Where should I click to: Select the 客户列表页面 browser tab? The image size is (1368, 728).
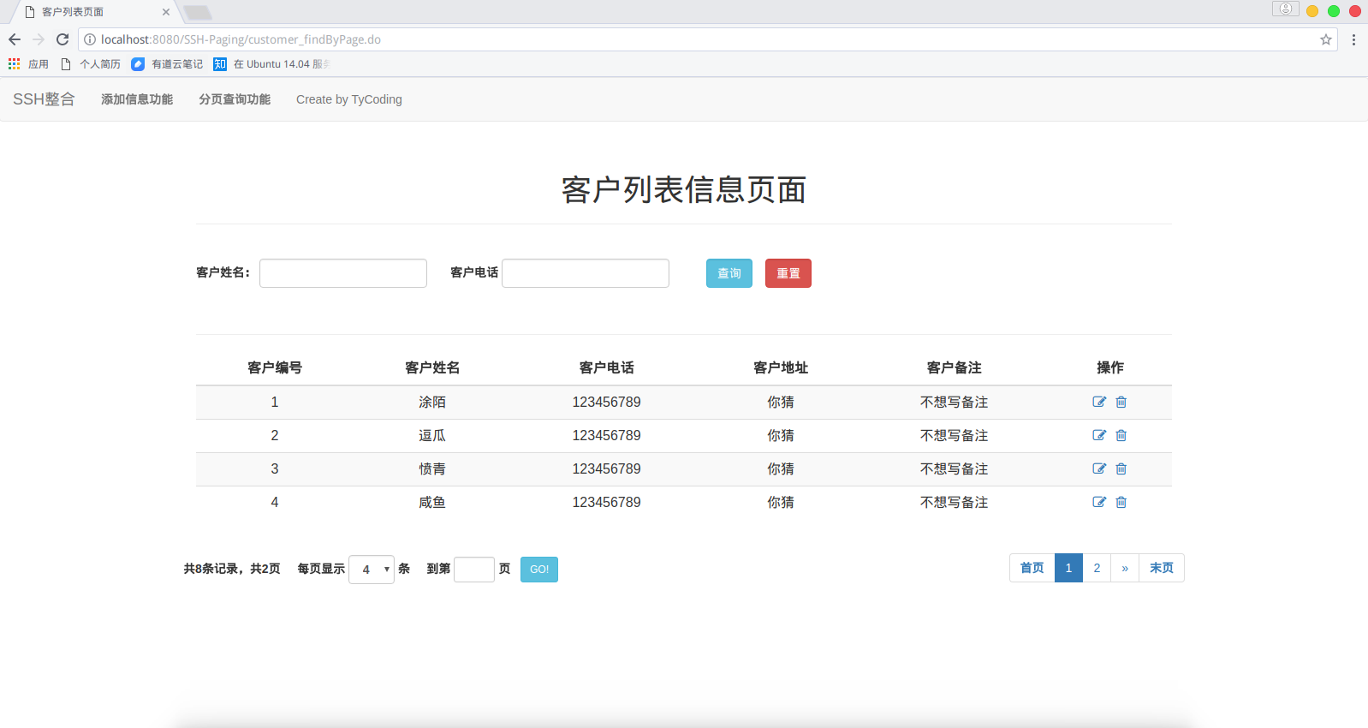tap(94, 12)
